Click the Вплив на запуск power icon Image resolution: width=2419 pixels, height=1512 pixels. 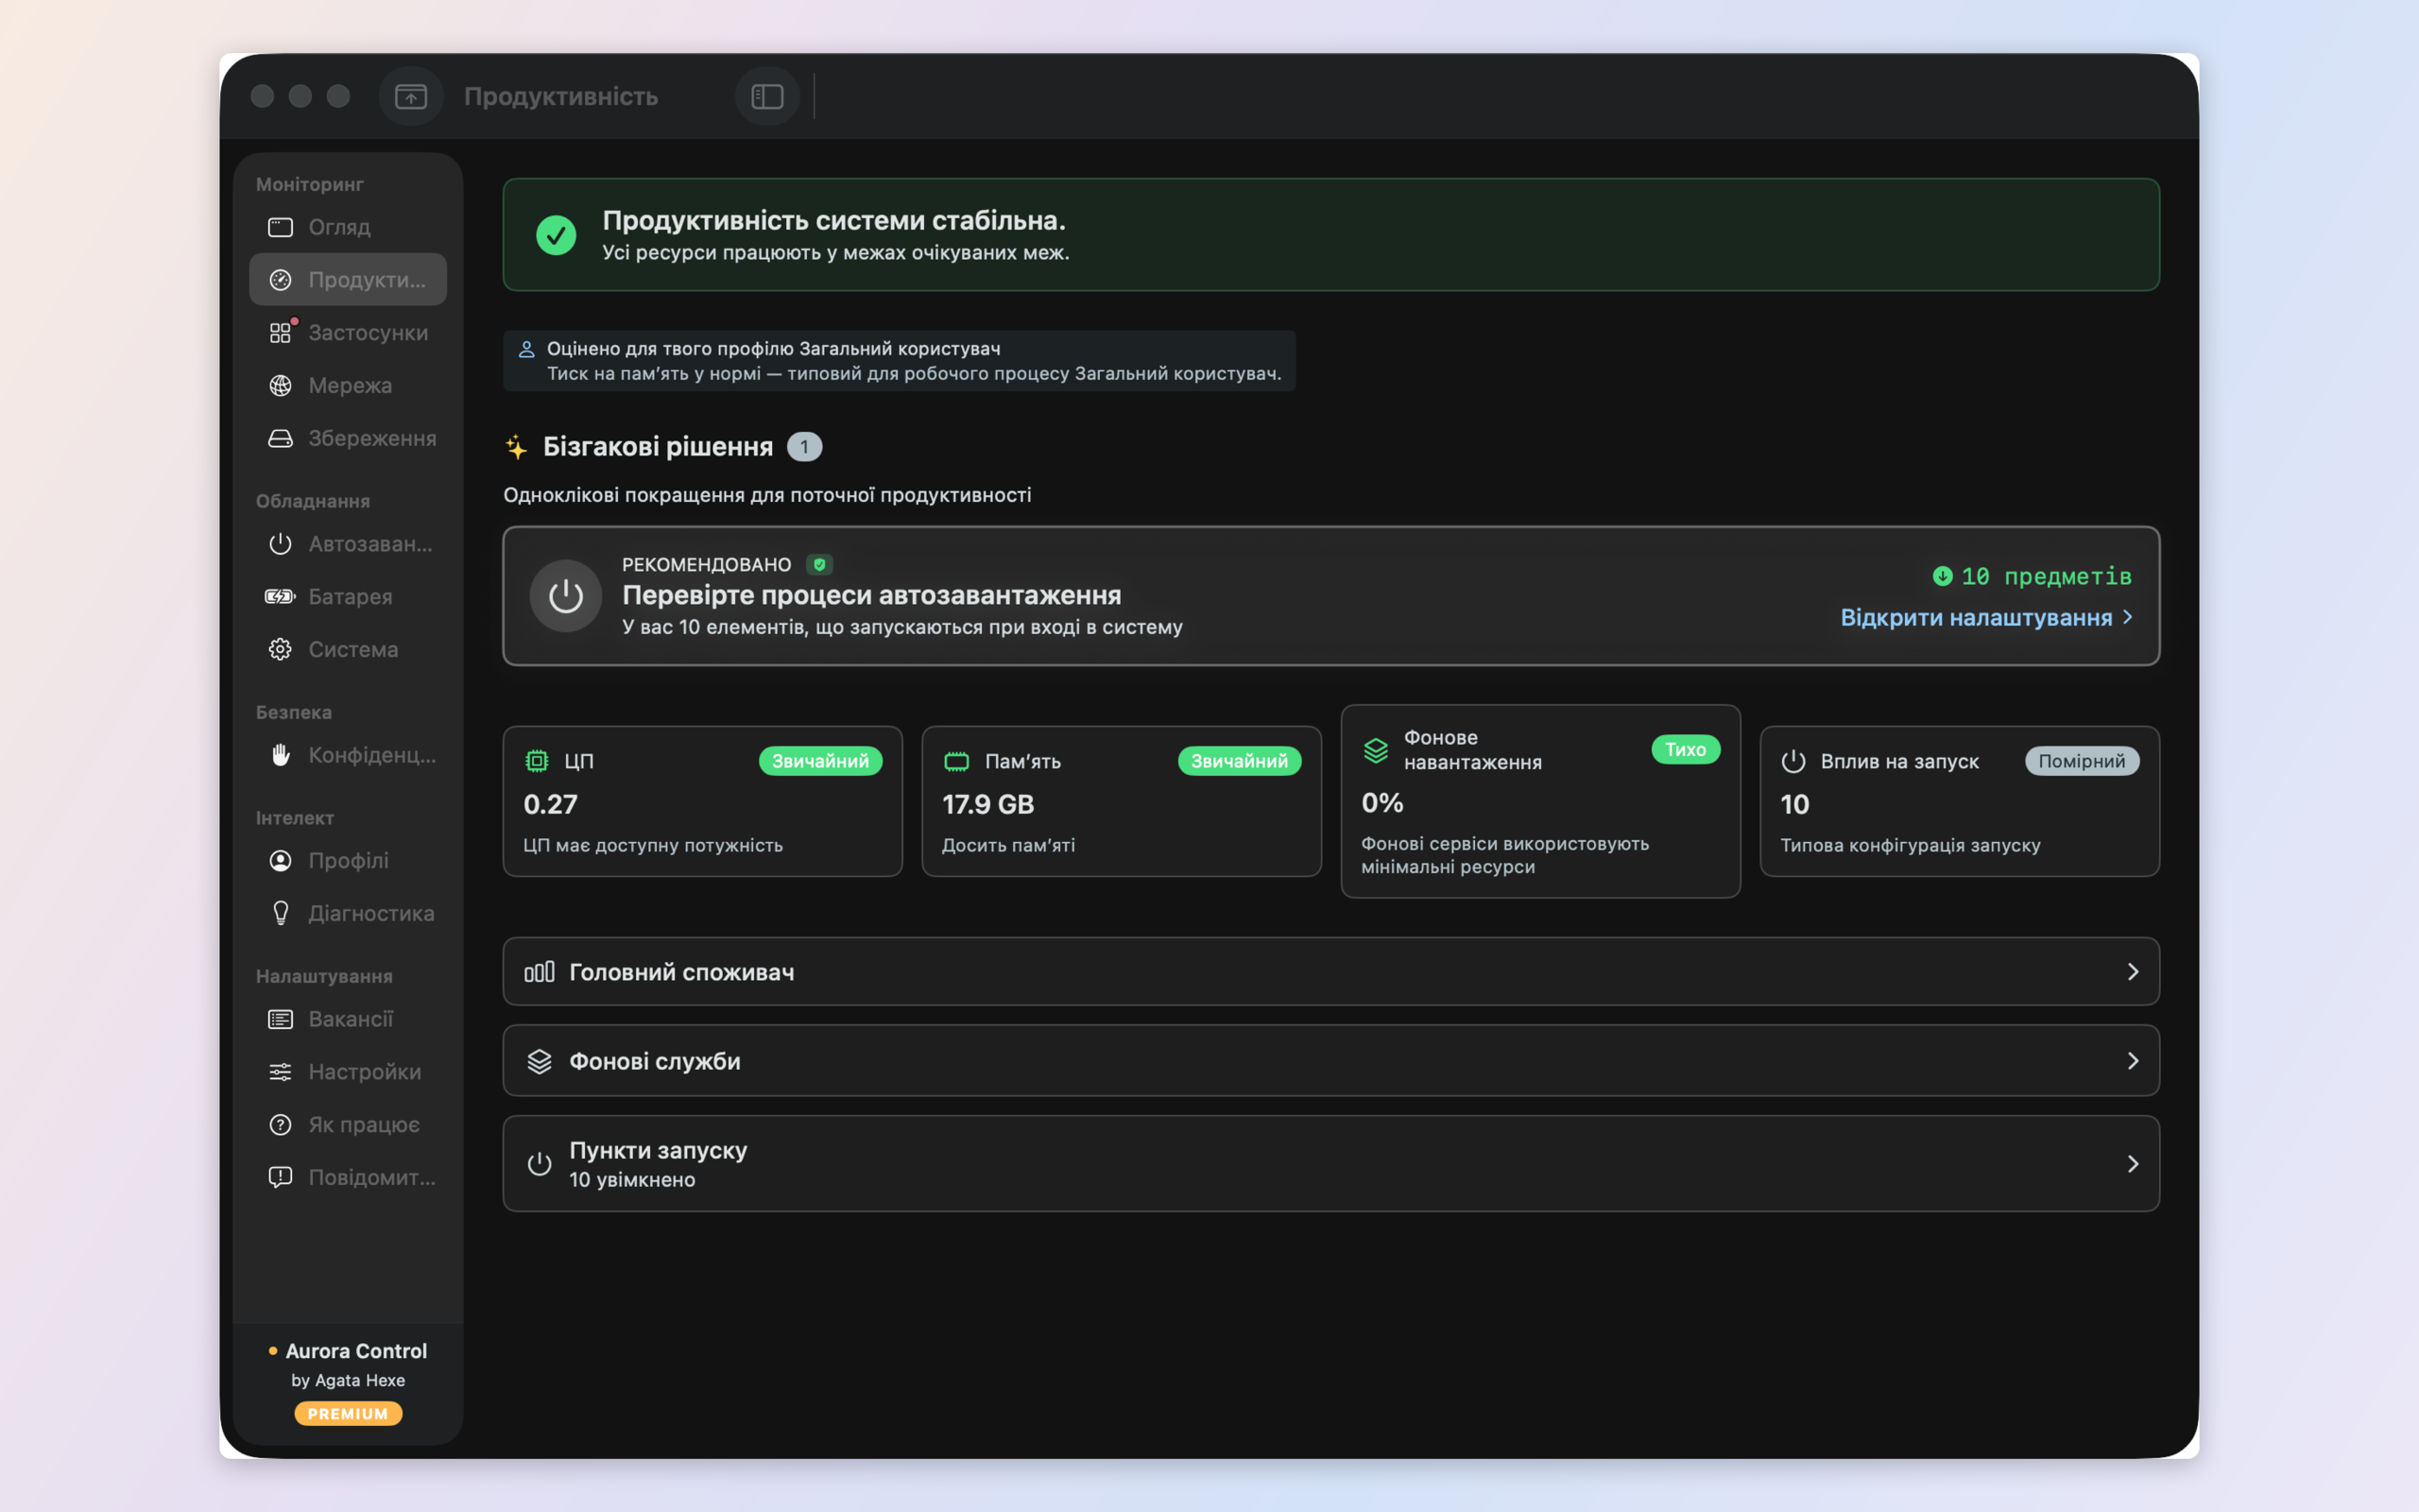[x=1793, y=761]
